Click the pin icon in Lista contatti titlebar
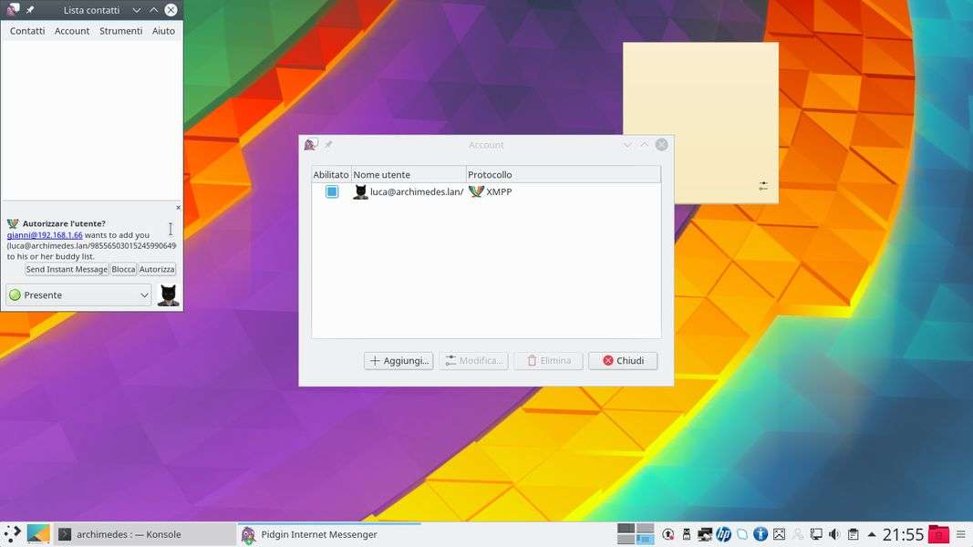This screenshot has width=973, height=547. (30, 10)
